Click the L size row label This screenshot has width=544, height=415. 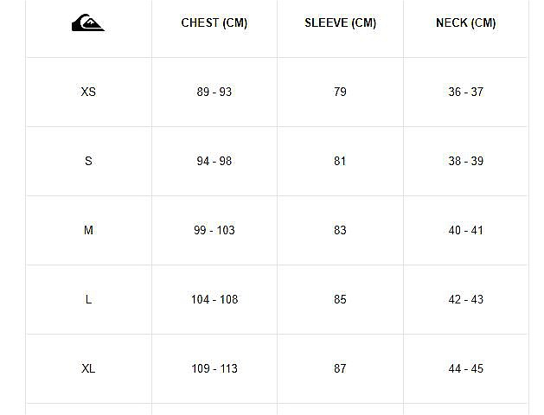pyautogui.click(x=88, y=299)
